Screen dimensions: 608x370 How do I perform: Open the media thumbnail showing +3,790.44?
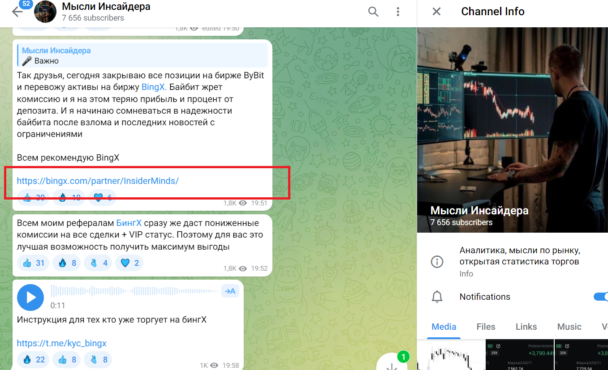[520, 355]
